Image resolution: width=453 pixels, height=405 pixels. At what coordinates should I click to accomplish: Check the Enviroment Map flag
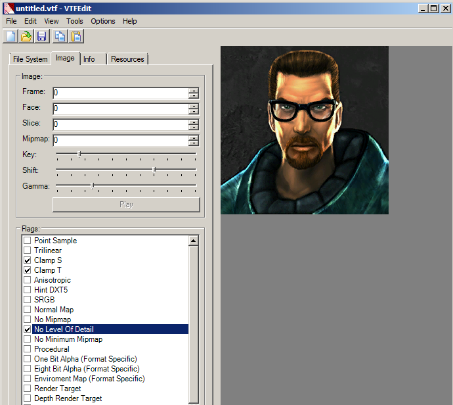click(27, 379)
